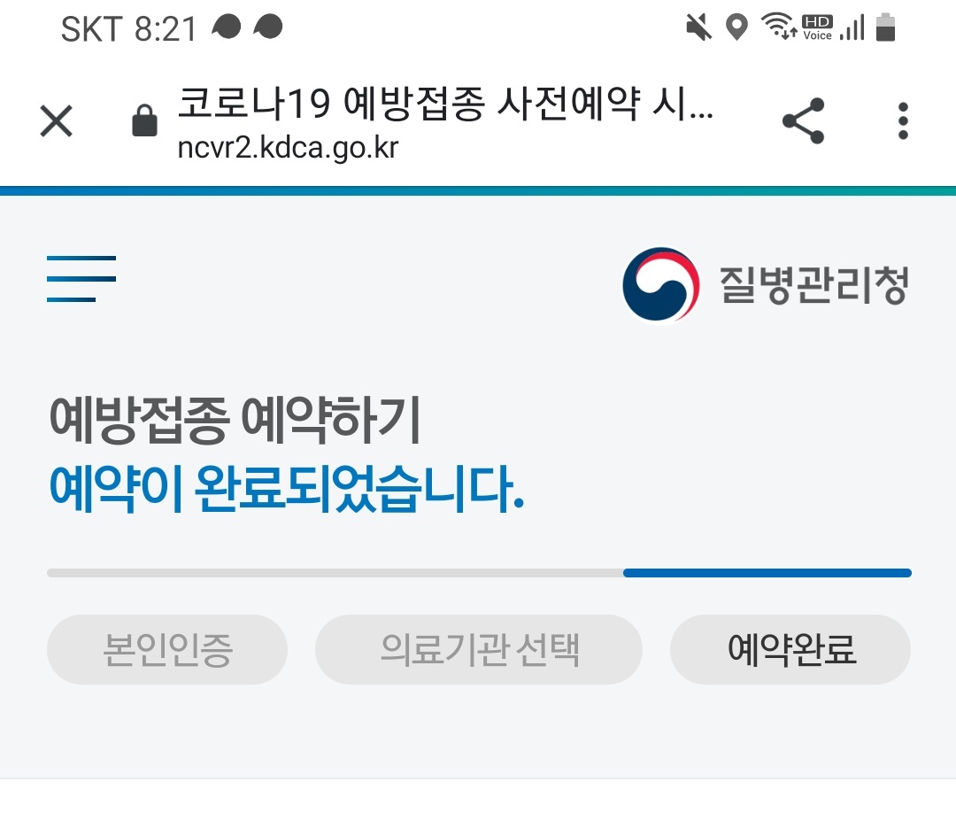The height and width of the screenshot is (836, 956).
Task: Tap the HD Voice indicator icon
Action: 818,27
